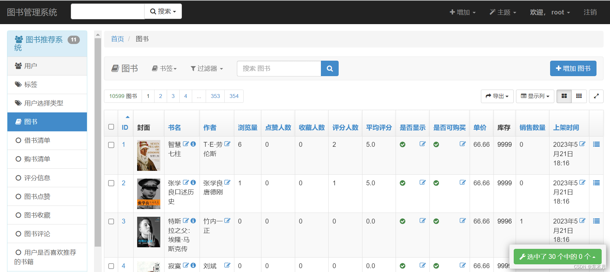The height and width of the screenshot is (272, 610).
Task: Edit 是否可购买 for book ID 2
Action: [463, 182]
